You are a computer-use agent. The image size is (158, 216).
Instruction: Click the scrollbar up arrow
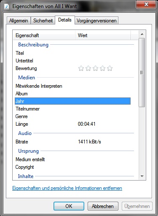[x=142, y=34]
